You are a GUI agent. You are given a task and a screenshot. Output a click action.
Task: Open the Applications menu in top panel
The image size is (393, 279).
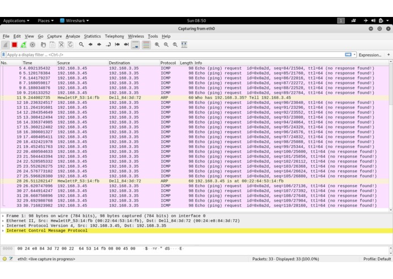pos(16,20)
